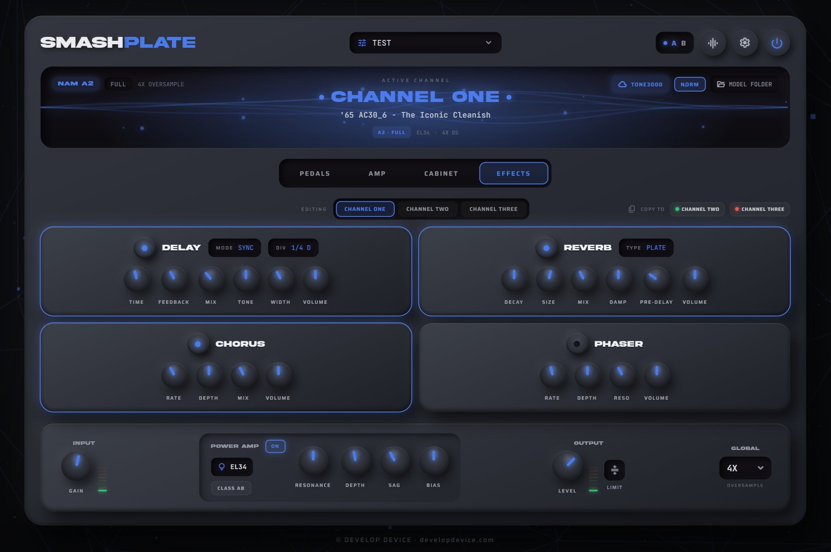Image resolution: width=831 pixels, height=552 pixels.
Task: Click the INPUT GAIN knob
Action: point(76,466)
